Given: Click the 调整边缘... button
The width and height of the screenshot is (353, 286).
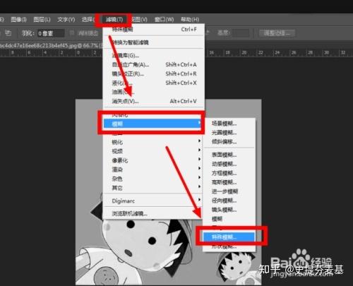Looking at the screenshot, I should pyautogui.click(x=277, y=33).
